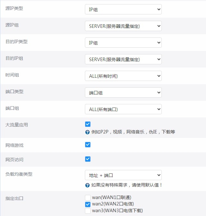The width and height of the screenshot is (206, 216).
Task: Click the help icon beside the P2P example hint
Action: tap(87, 132)
